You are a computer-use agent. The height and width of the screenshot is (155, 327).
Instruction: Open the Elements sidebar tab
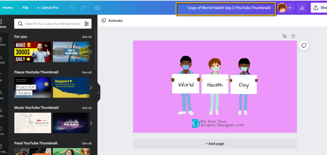(3, 42)
